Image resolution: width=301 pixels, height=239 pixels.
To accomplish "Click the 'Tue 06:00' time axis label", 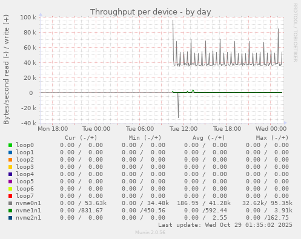I will [140, 129].
